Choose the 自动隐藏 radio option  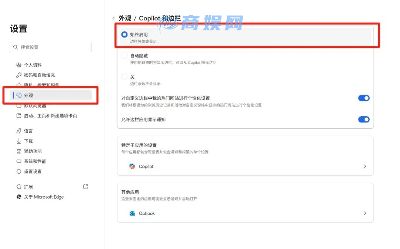(x=124, y=56)
